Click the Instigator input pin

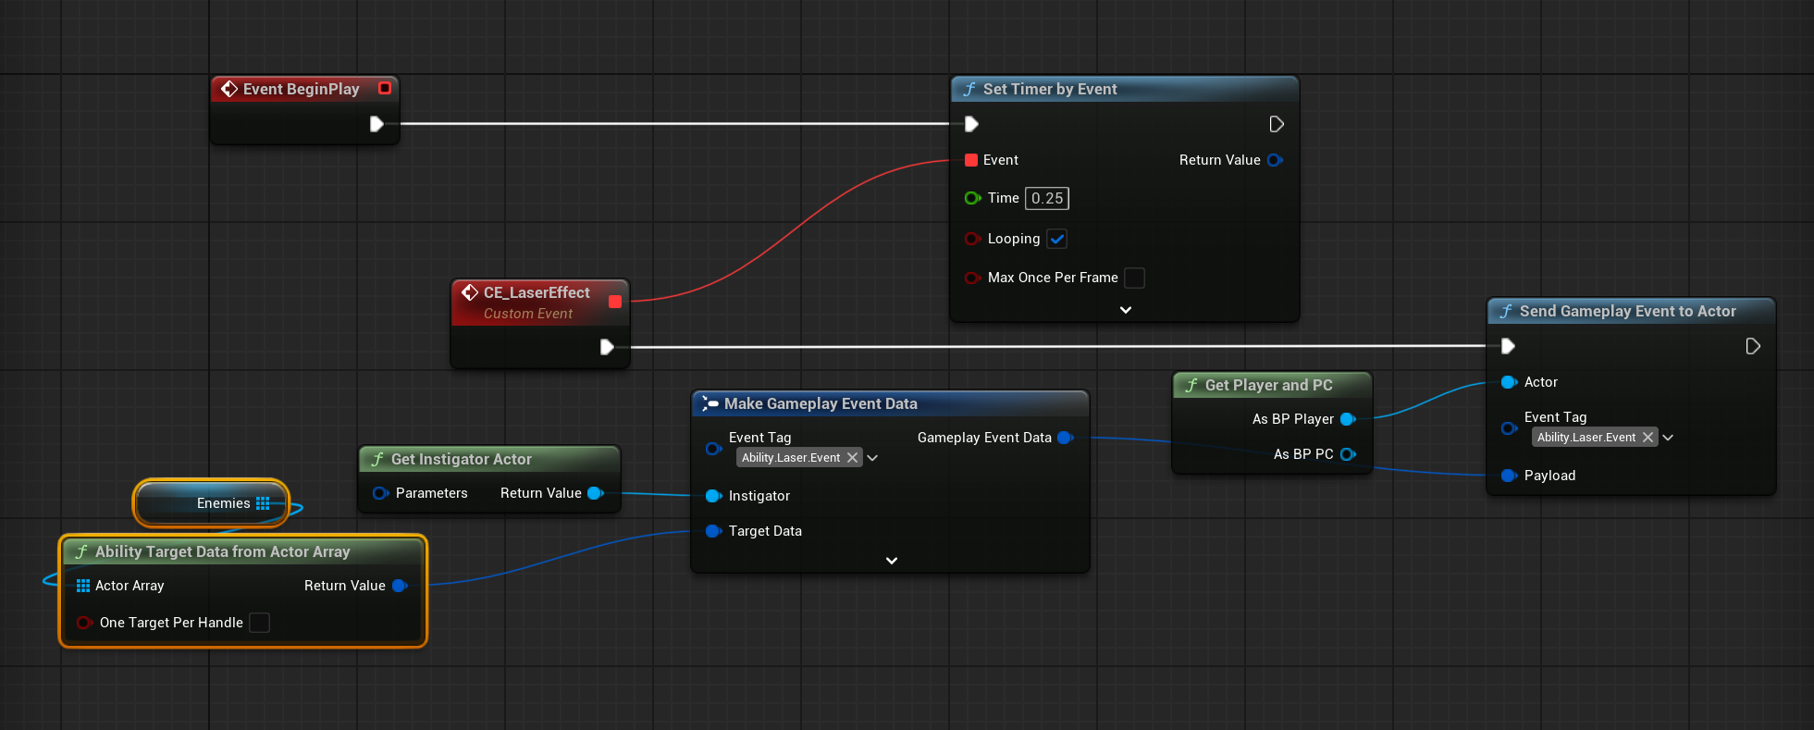(713, 496)
